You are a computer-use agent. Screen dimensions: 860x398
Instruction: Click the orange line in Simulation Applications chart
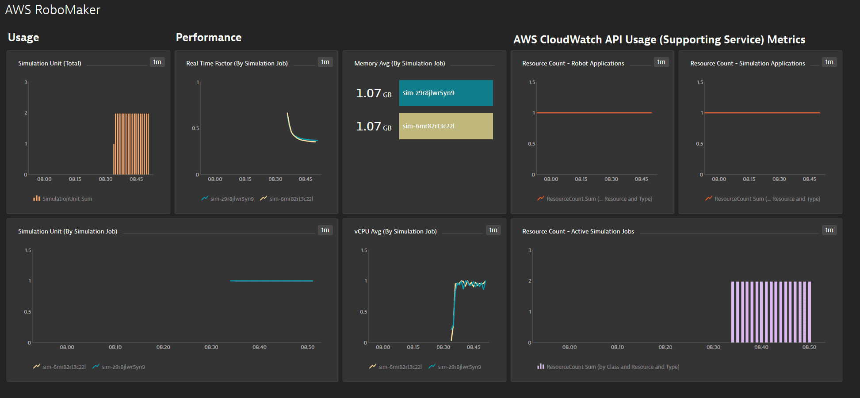click(x=762, y=113)
